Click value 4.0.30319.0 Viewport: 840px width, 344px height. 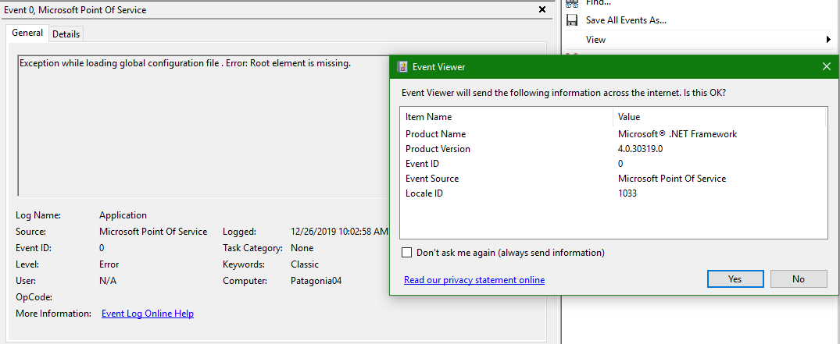tap(641, 149)
